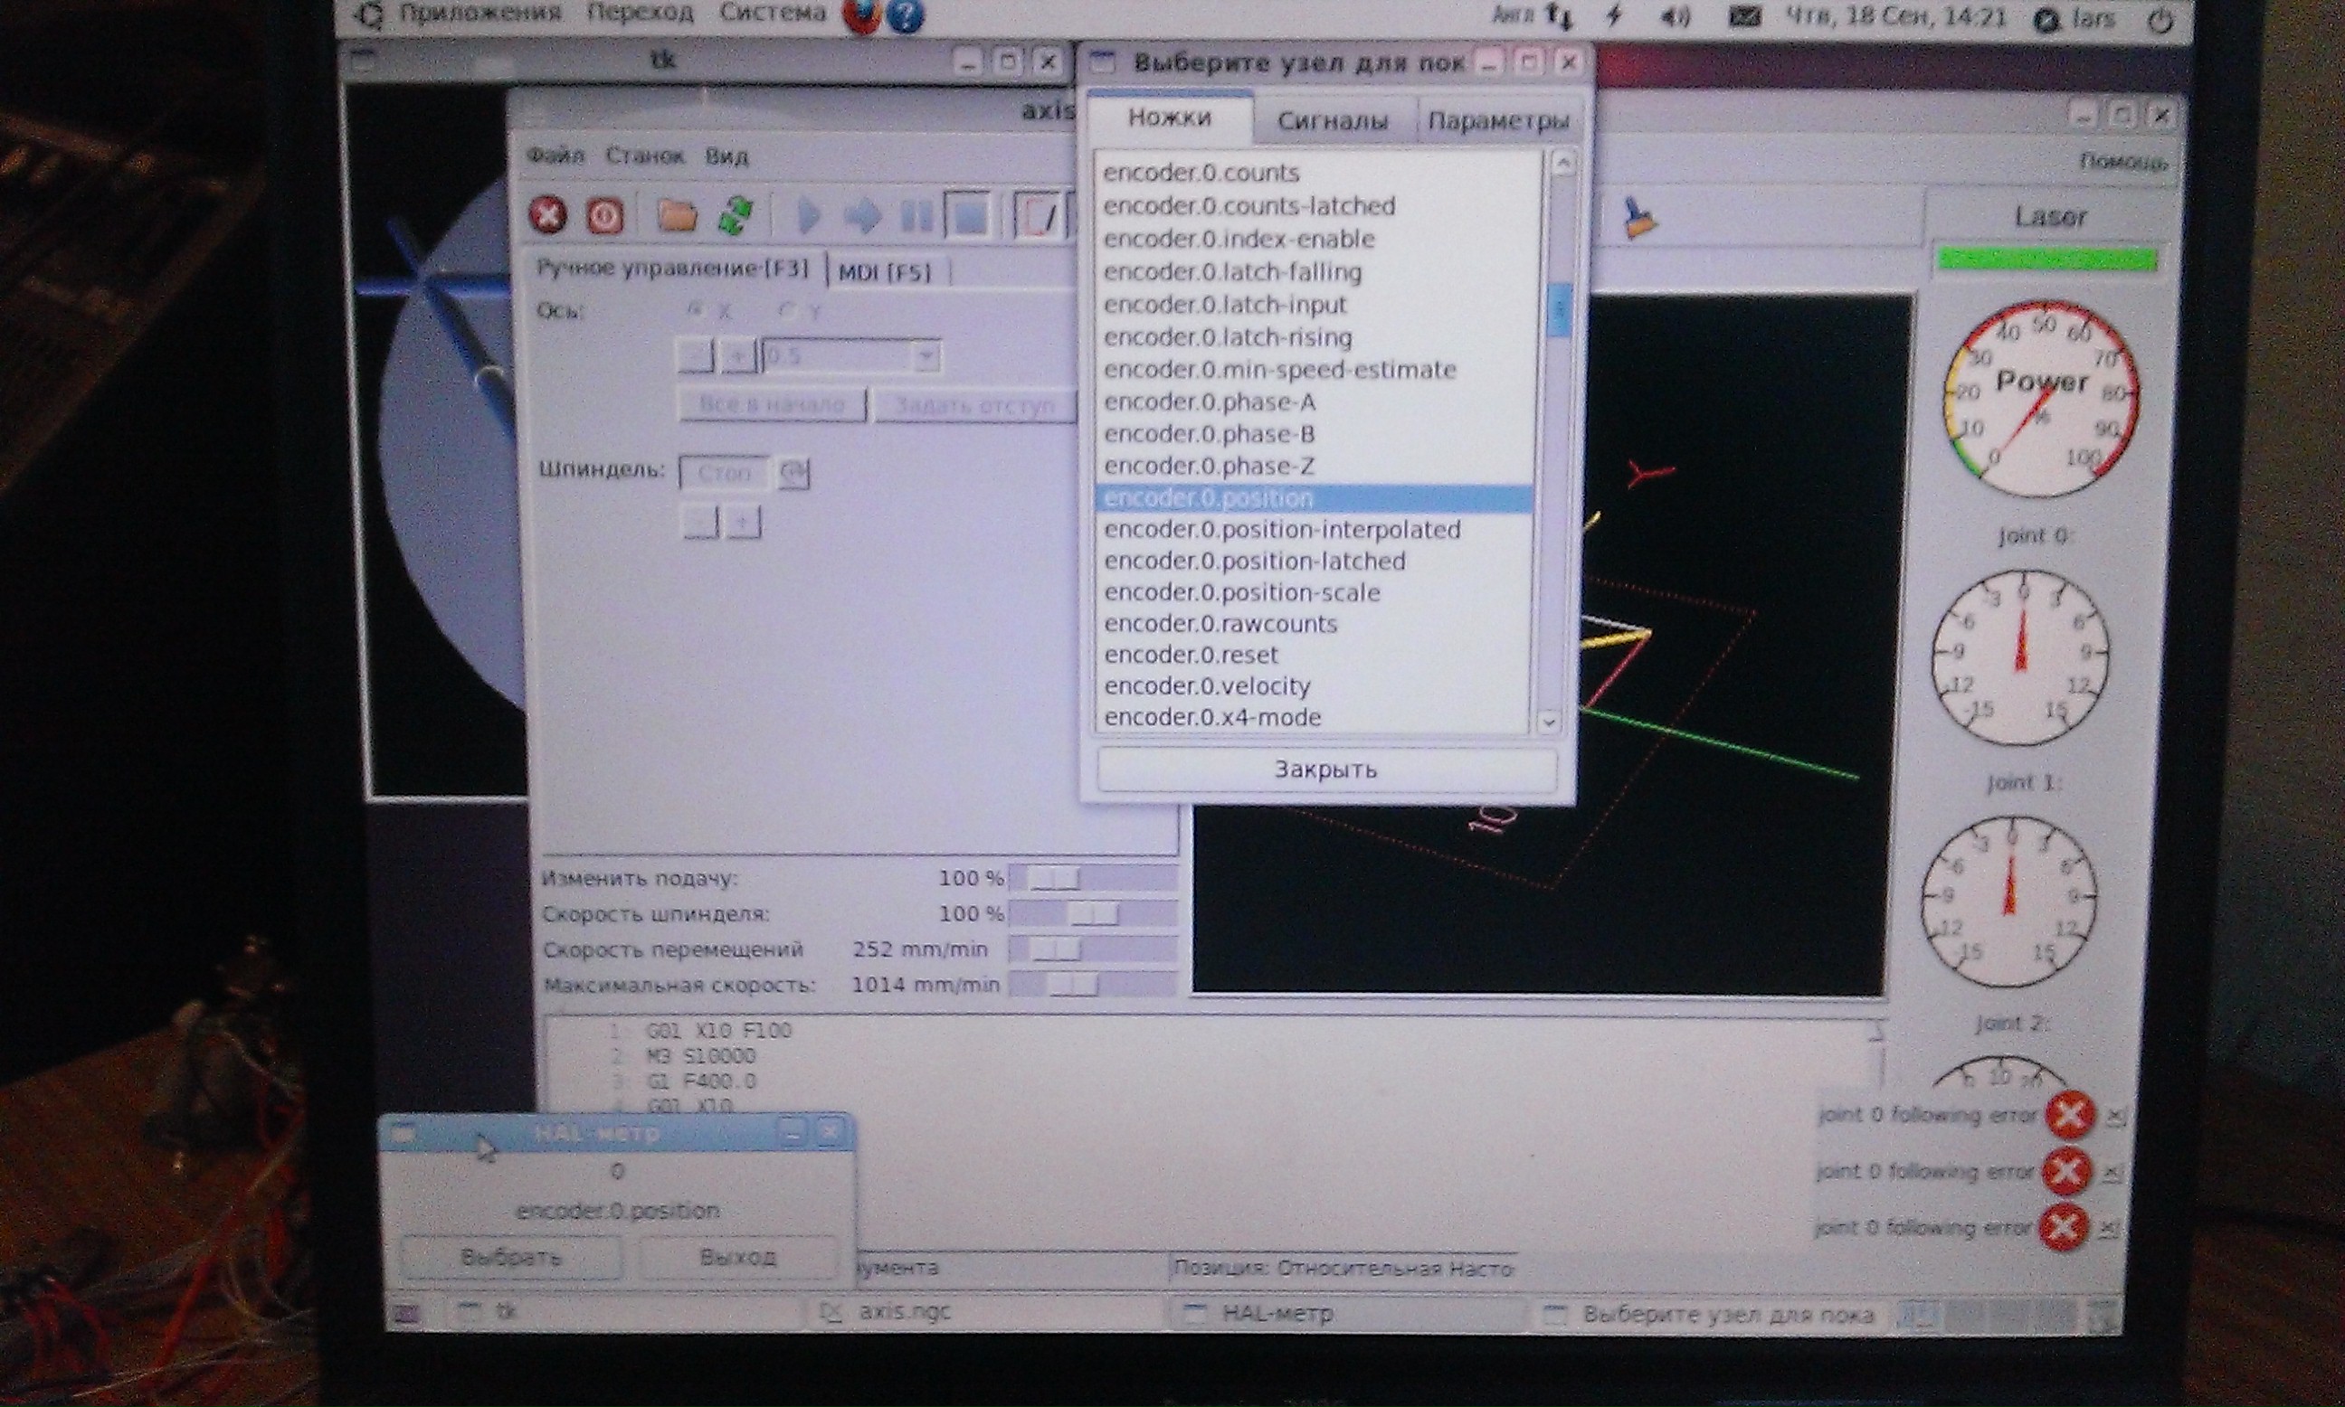Open the Файл menu
Image resolution: width=2345 pixels, height=1407 pixels.
555,156
